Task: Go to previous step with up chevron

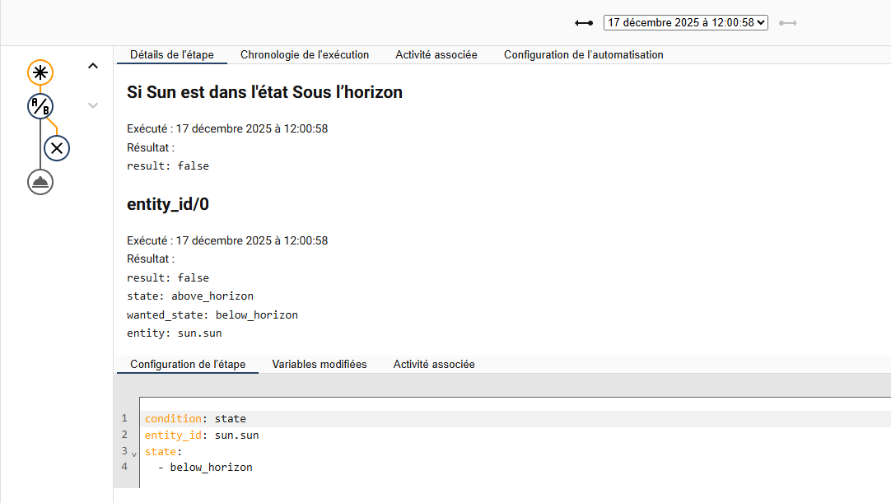Action: [x=93, y=66]
